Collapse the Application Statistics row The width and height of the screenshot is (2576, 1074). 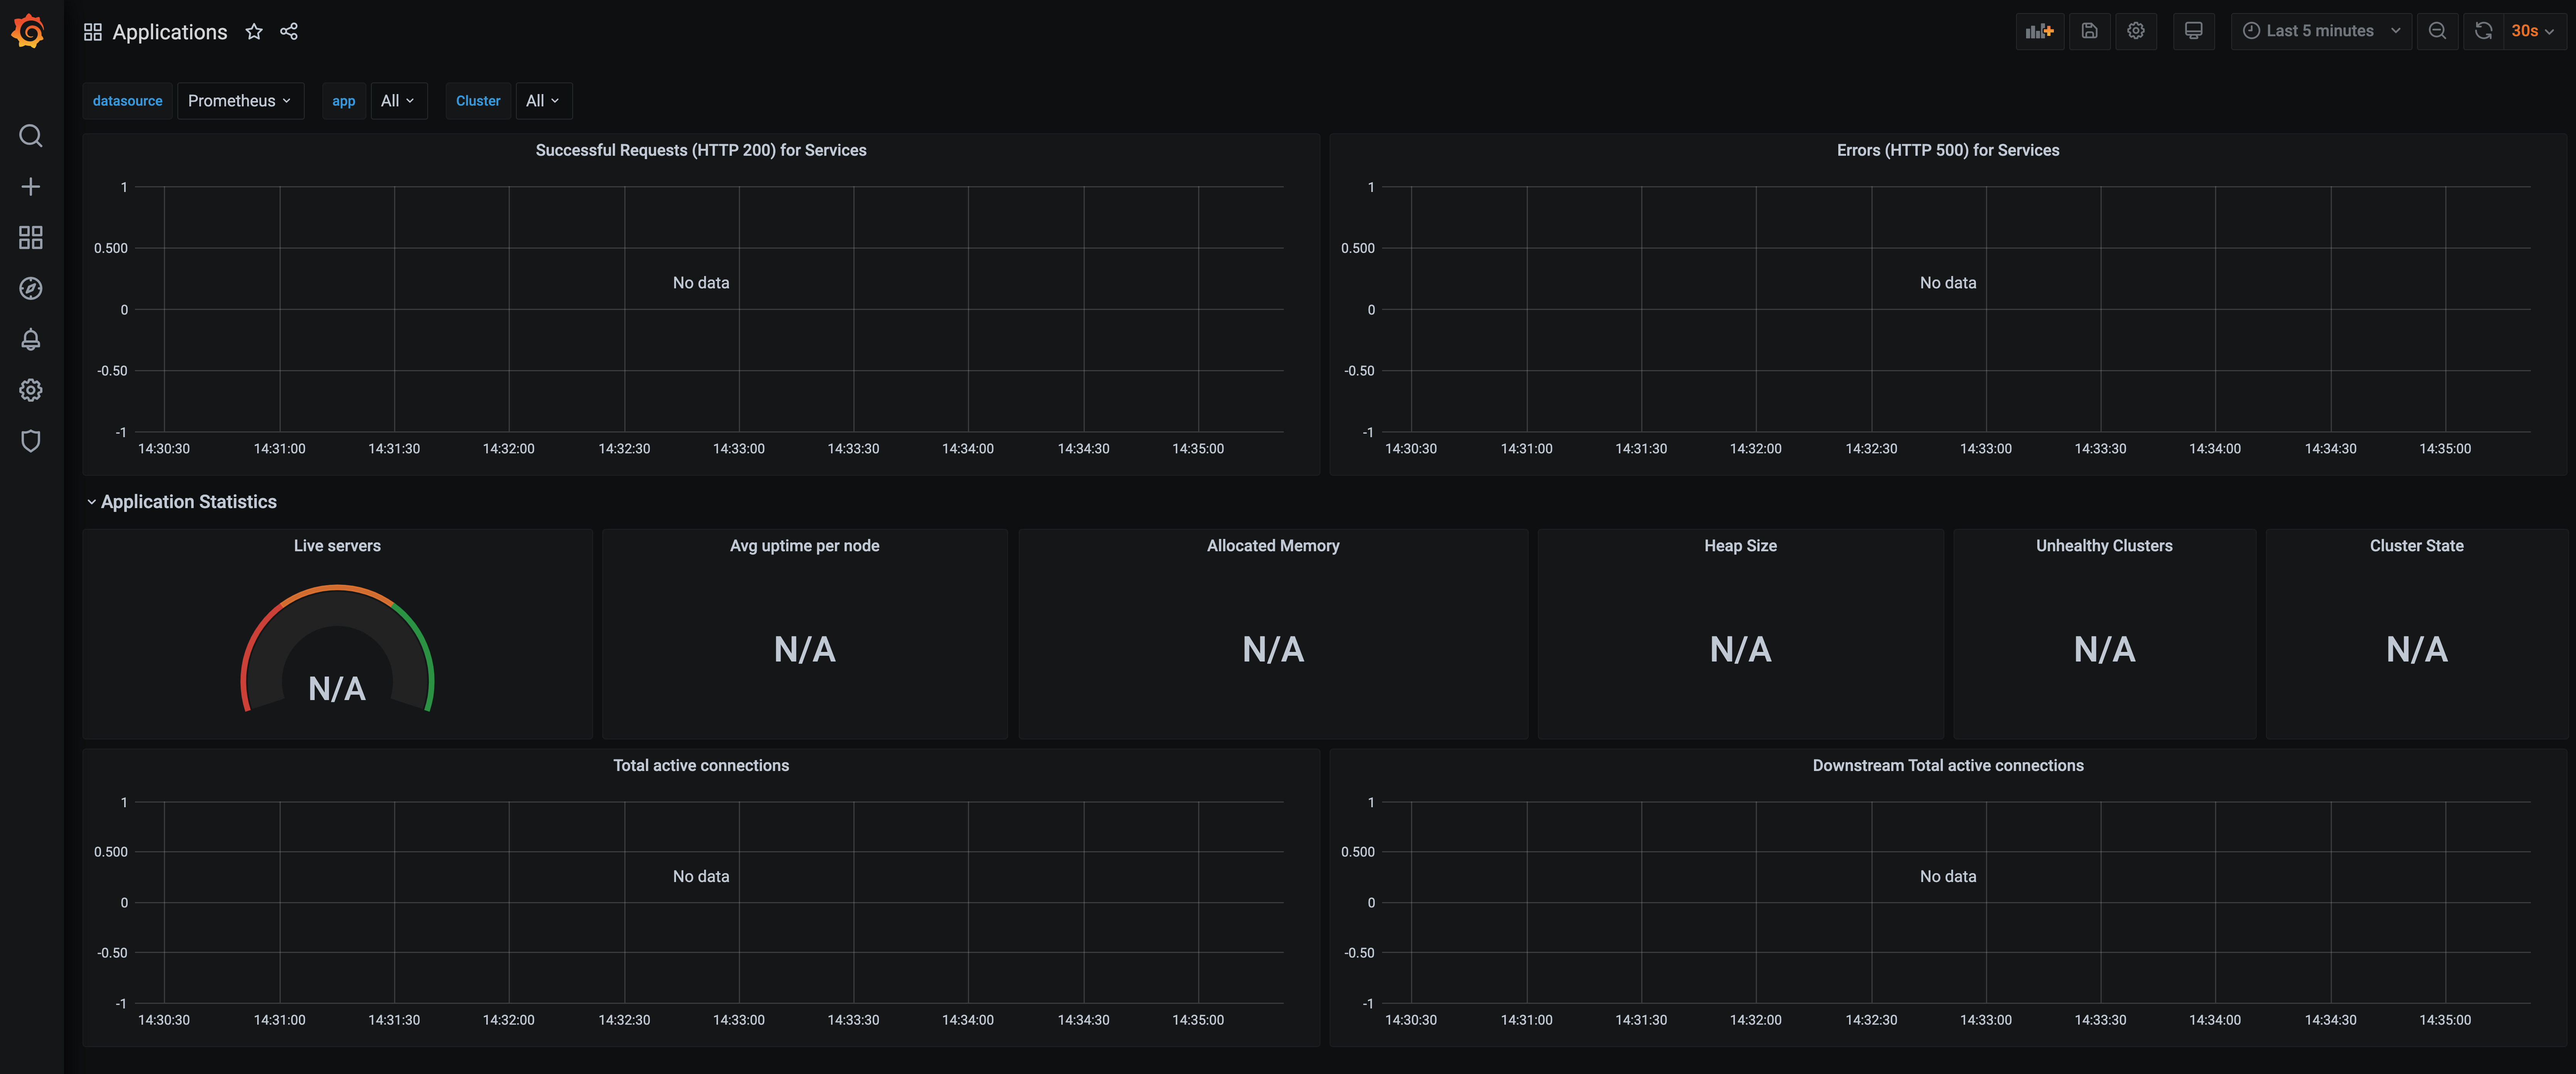(x=188, y=501)
